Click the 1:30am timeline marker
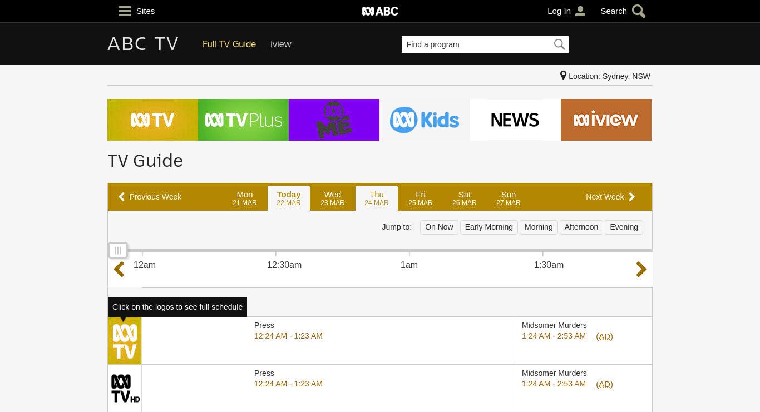This screenshot has height=412, width=760. [x=549, y=265]
